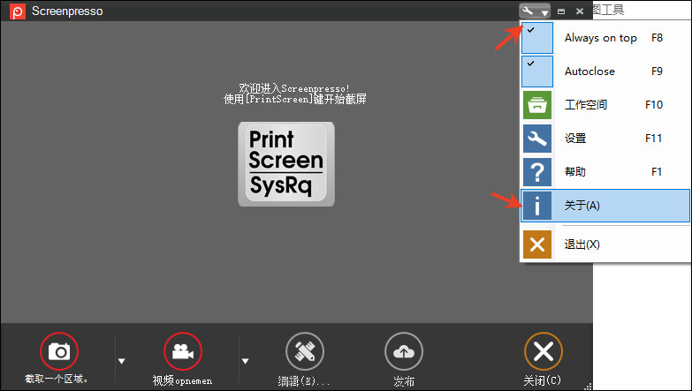Viewport: 692px width, 391px height.
Task: Click the Screenpresso logo icon in title bar
Action: click(18, 11)
